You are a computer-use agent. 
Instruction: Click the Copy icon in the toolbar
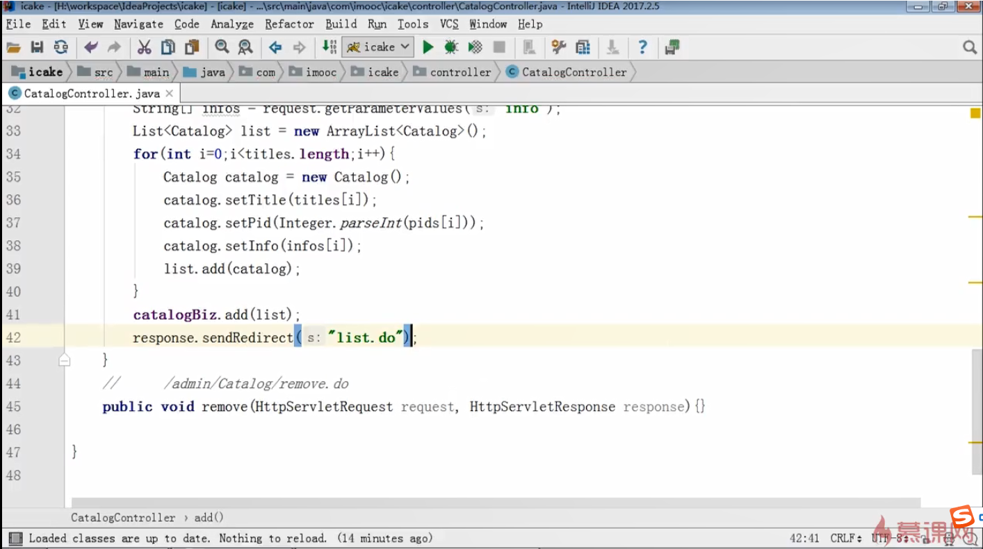pos(168,47)
